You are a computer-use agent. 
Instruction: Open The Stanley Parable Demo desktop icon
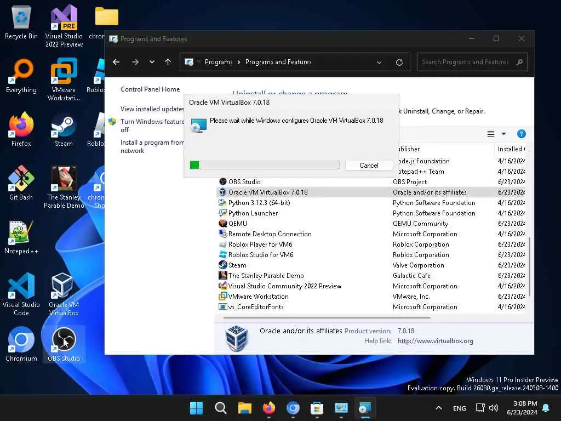tap(64, 187)
